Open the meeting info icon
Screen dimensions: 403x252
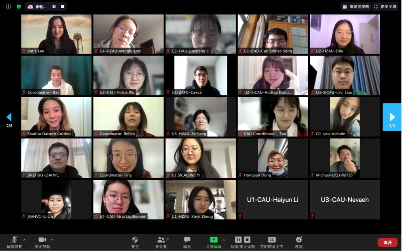point(9,7)
